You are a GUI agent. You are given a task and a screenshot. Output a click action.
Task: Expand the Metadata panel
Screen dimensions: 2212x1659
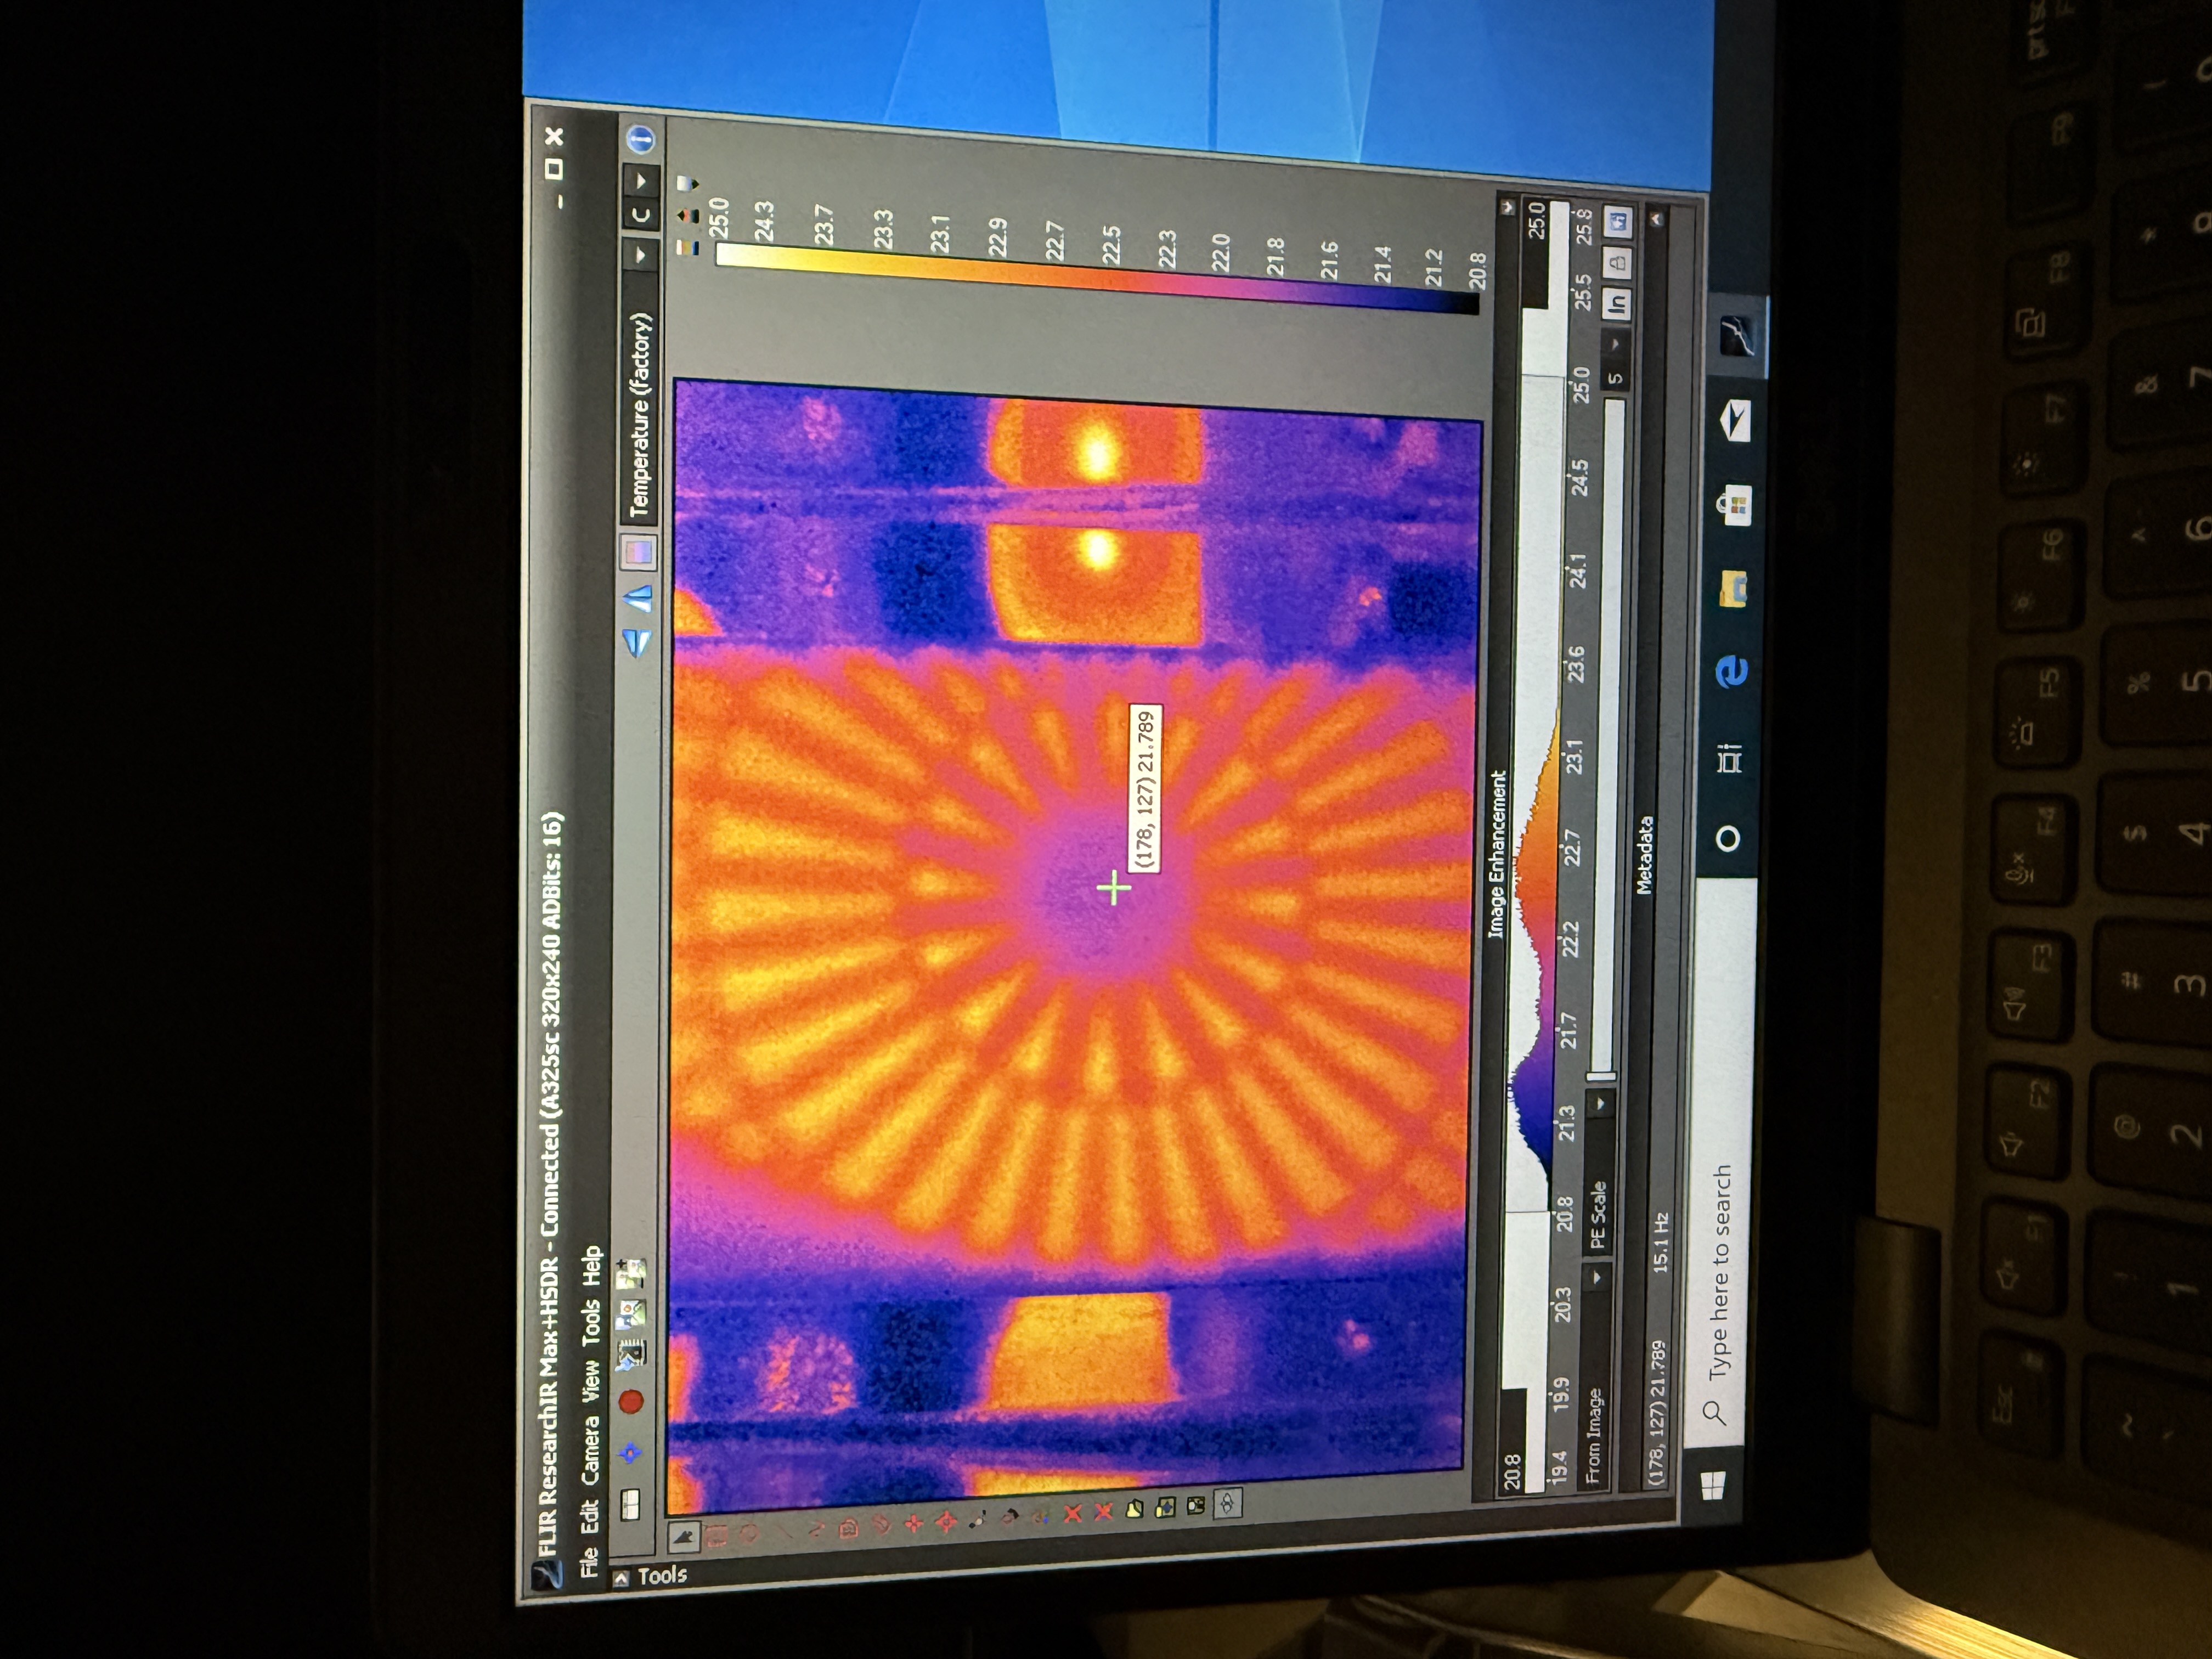tap(1657, 219)
